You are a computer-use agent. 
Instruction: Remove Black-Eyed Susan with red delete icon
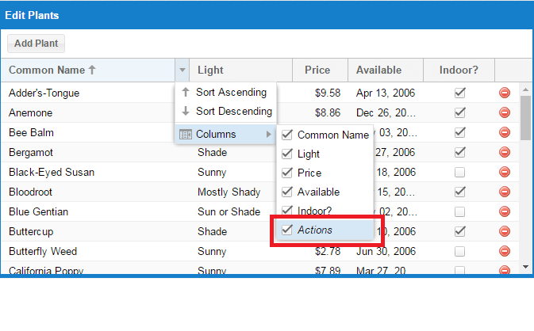[x=505, y=172]
